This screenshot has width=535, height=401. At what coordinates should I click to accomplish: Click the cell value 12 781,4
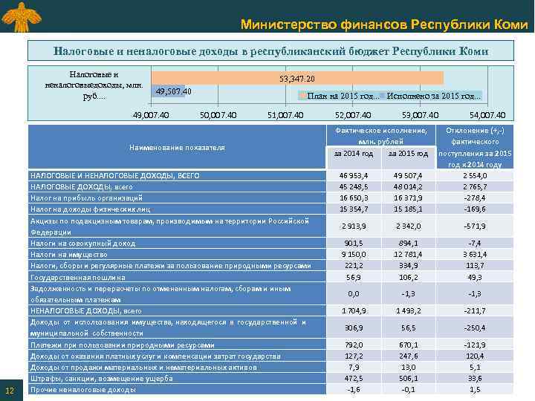(x=408, y=255)
